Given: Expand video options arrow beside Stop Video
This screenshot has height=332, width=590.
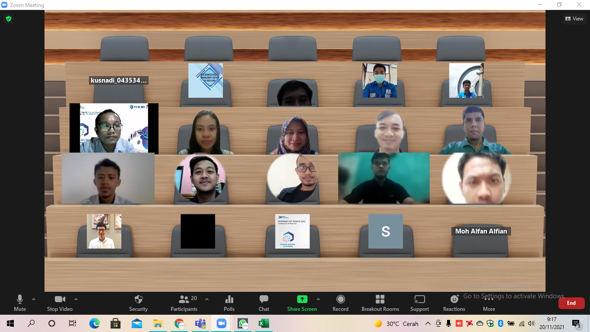Looking at the screenshot, I should [x=76, y=299].
